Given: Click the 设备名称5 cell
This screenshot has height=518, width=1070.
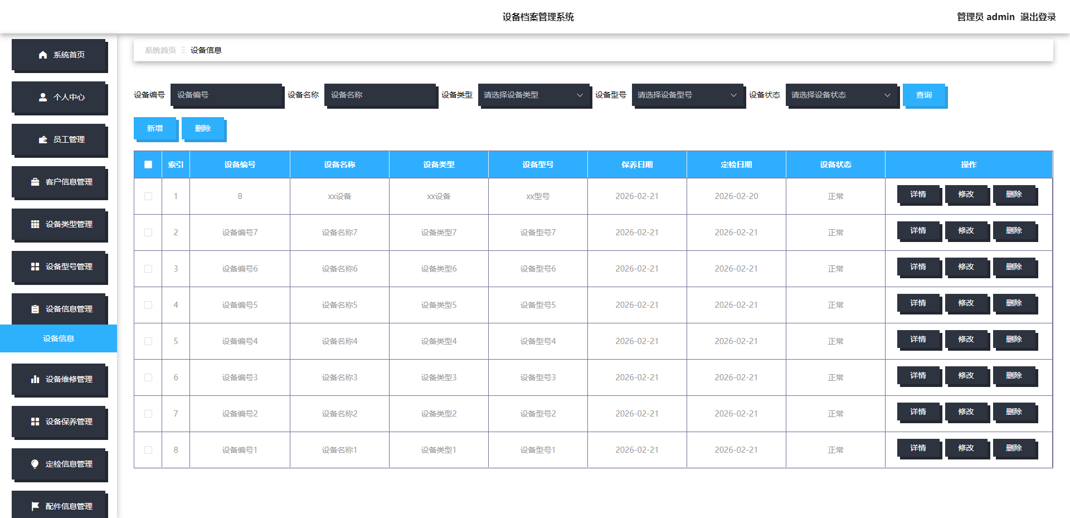Looking at the screenshot, I should (339, 305).
